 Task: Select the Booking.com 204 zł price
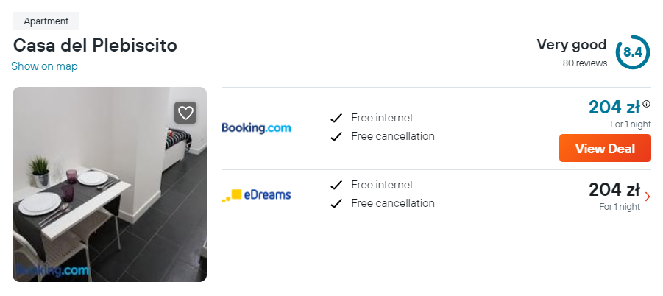(x=614, y=107)
